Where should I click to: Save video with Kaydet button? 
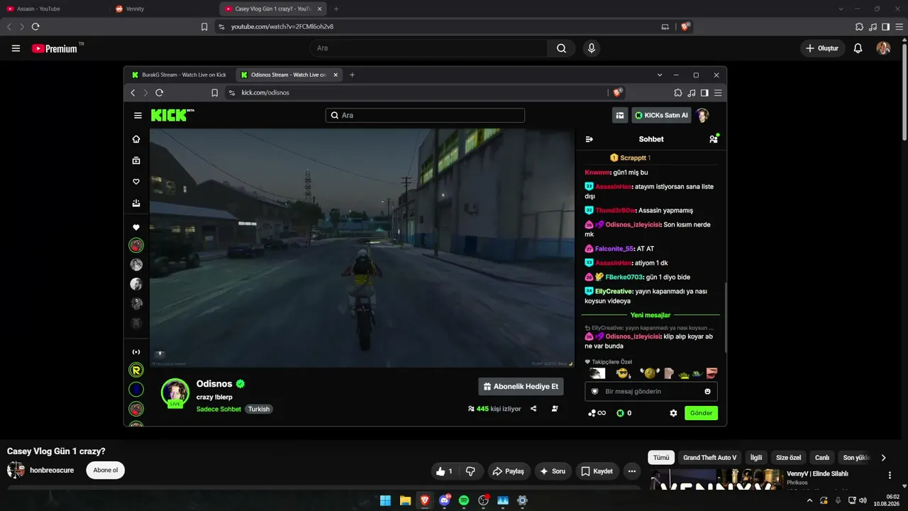pos(597,471)
